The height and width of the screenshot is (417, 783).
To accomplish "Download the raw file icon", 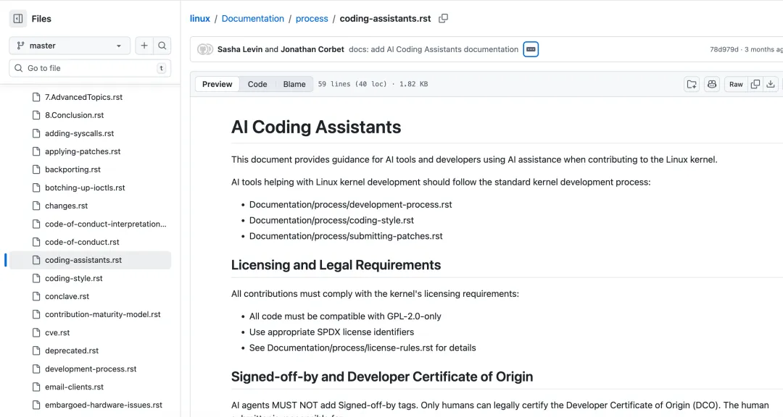I will (771, 84).
